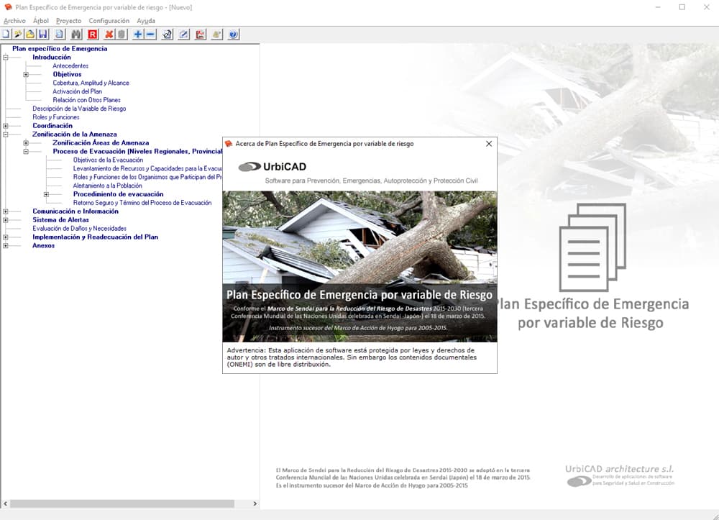This screenshot has height=520, width=719.
Task: Click the application icon in title bar
Action: coord(8,7)
